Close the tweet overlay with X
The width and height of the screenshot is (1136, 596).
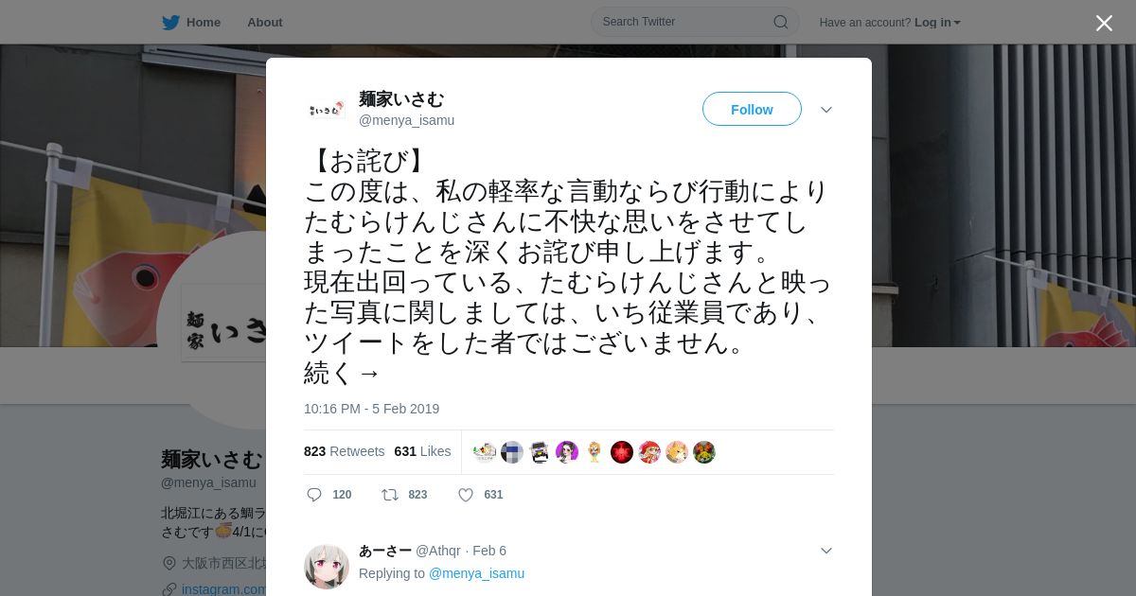pos(1104,23)
